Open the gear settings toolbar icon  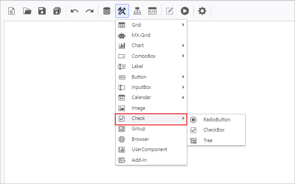(x=202, y=11)
